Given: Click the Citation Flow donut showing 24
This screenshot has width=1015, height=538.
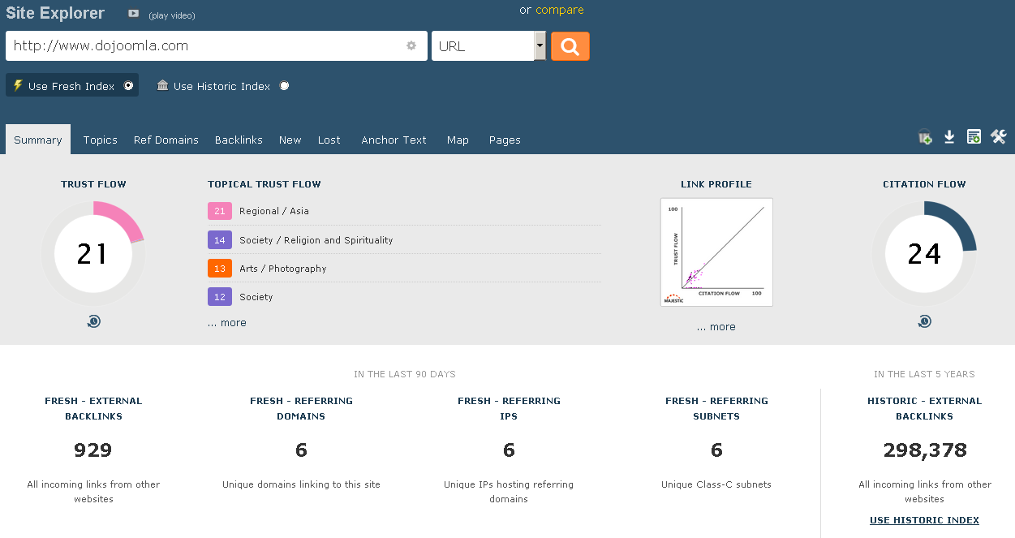Looking at the screenshot, I should (x=924, y=253).
